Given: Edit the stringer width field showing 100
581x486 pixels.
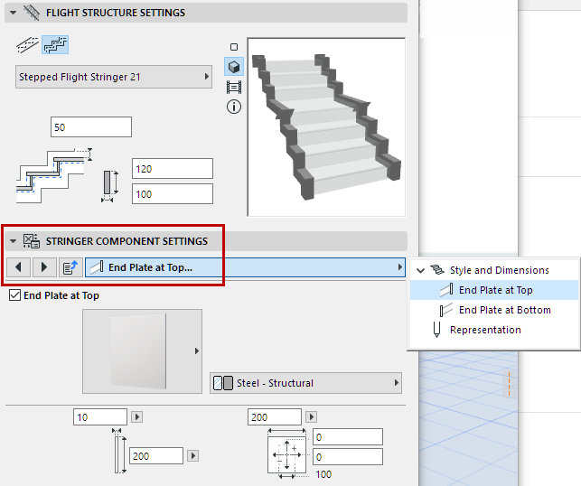Looking at the screenshot, I should [173, 193].
